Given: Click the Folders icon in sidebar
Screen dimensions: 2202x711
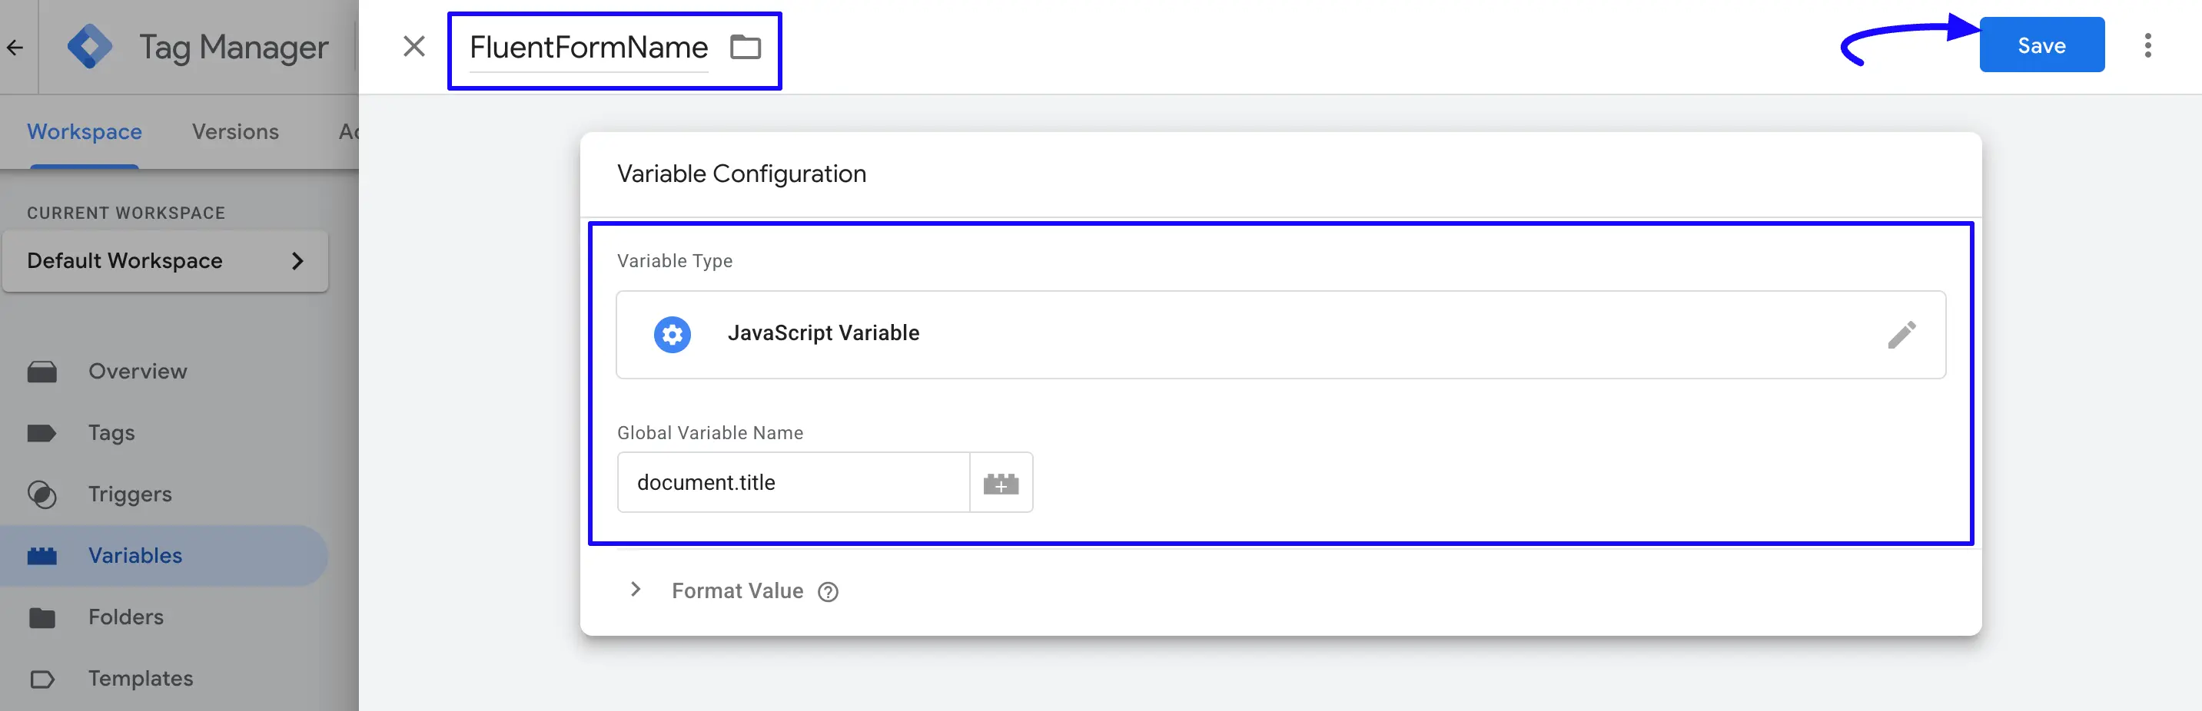Looking at the screenshot, I should pos(42,618).
